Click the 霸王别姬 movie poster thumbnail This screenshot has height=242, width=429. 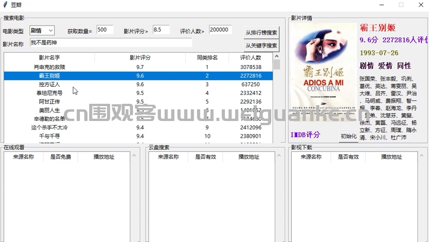324,72
